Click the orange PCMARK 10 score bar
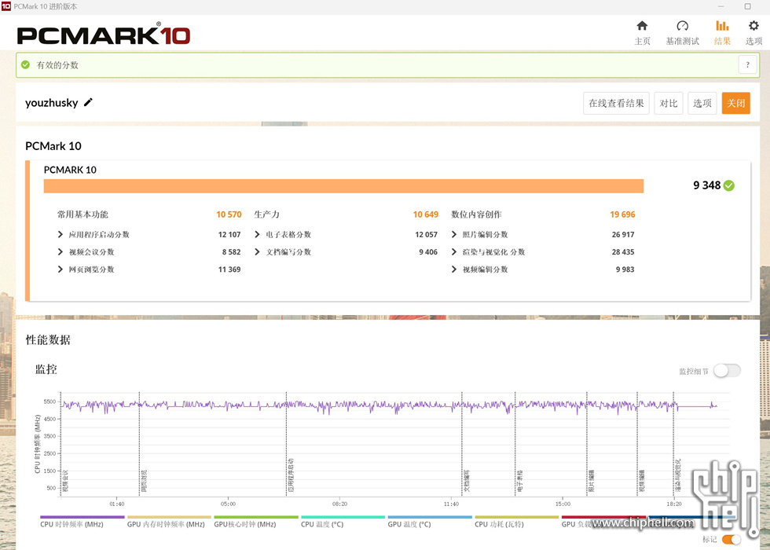This screenshot has width=770, height=550. coord(343,186)
